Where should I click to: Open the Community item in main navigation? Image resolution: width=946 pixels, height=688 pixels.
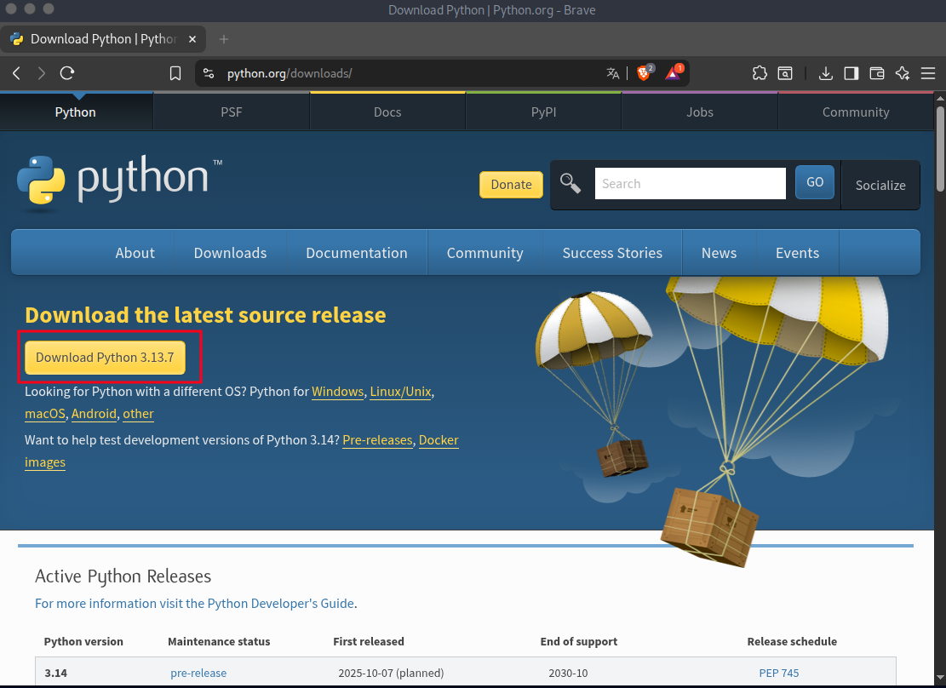tap(485, 253)
